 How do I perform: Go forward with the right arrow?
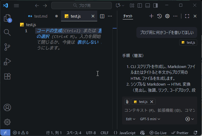45,5
